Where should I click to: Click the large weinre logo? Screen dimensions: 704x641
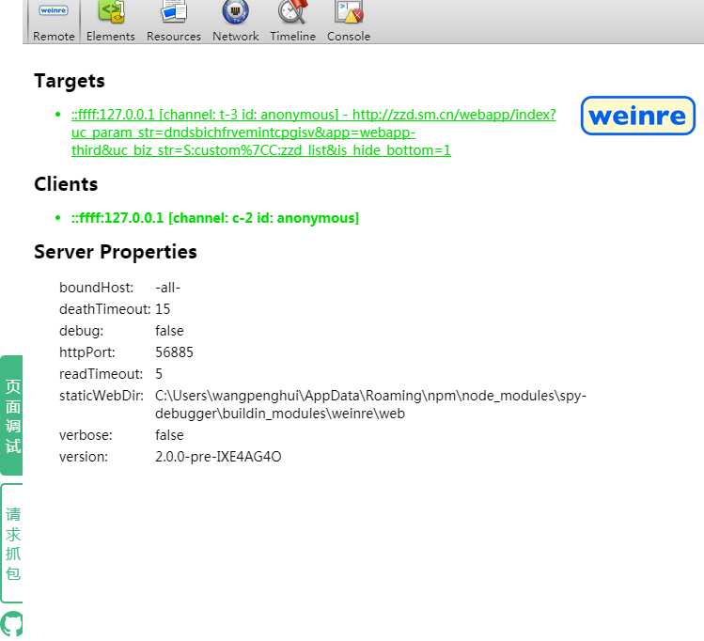tap(637, 116)
